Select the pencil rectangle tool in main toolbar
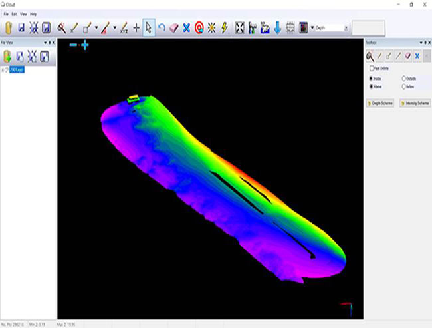Viewport: 432px width, 328px height. (x=87, y=28)
